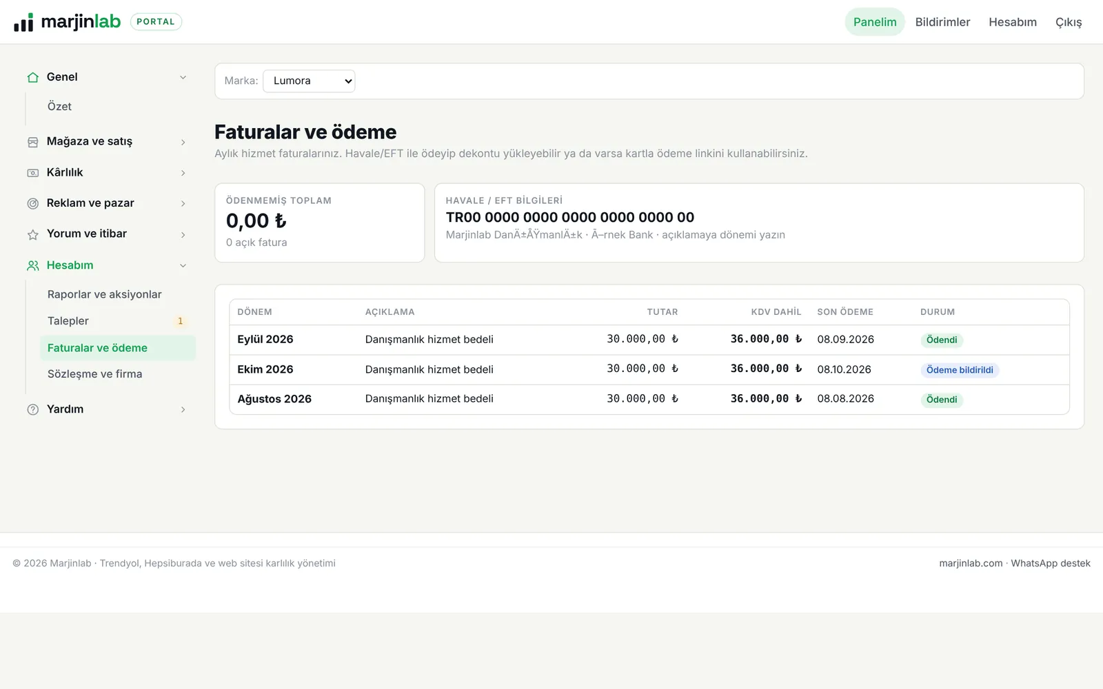Viewport: 1103px width, 689px height.
Task: Expand the Yorum ve itibar chevron
Action: pos(183,234)
